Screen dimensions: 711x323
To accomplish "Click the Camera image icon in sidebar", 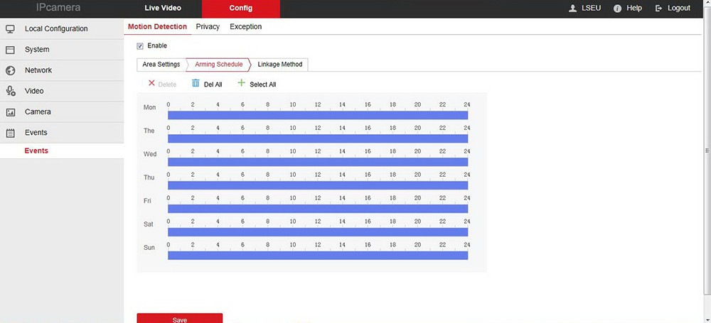I will tap(11, 112).
